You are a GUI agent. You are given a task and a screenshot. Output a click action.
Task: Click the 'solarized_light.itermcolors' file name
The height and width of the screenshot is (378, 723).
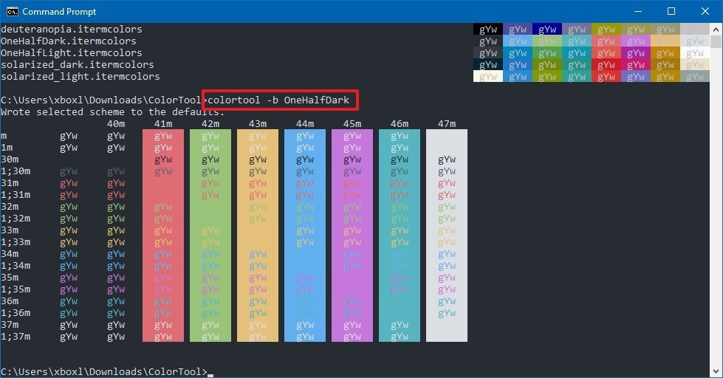pos(80,77)
